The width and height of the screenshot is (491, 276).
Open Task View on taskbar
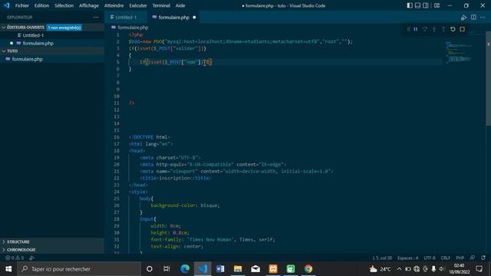[x=166, y=269]
